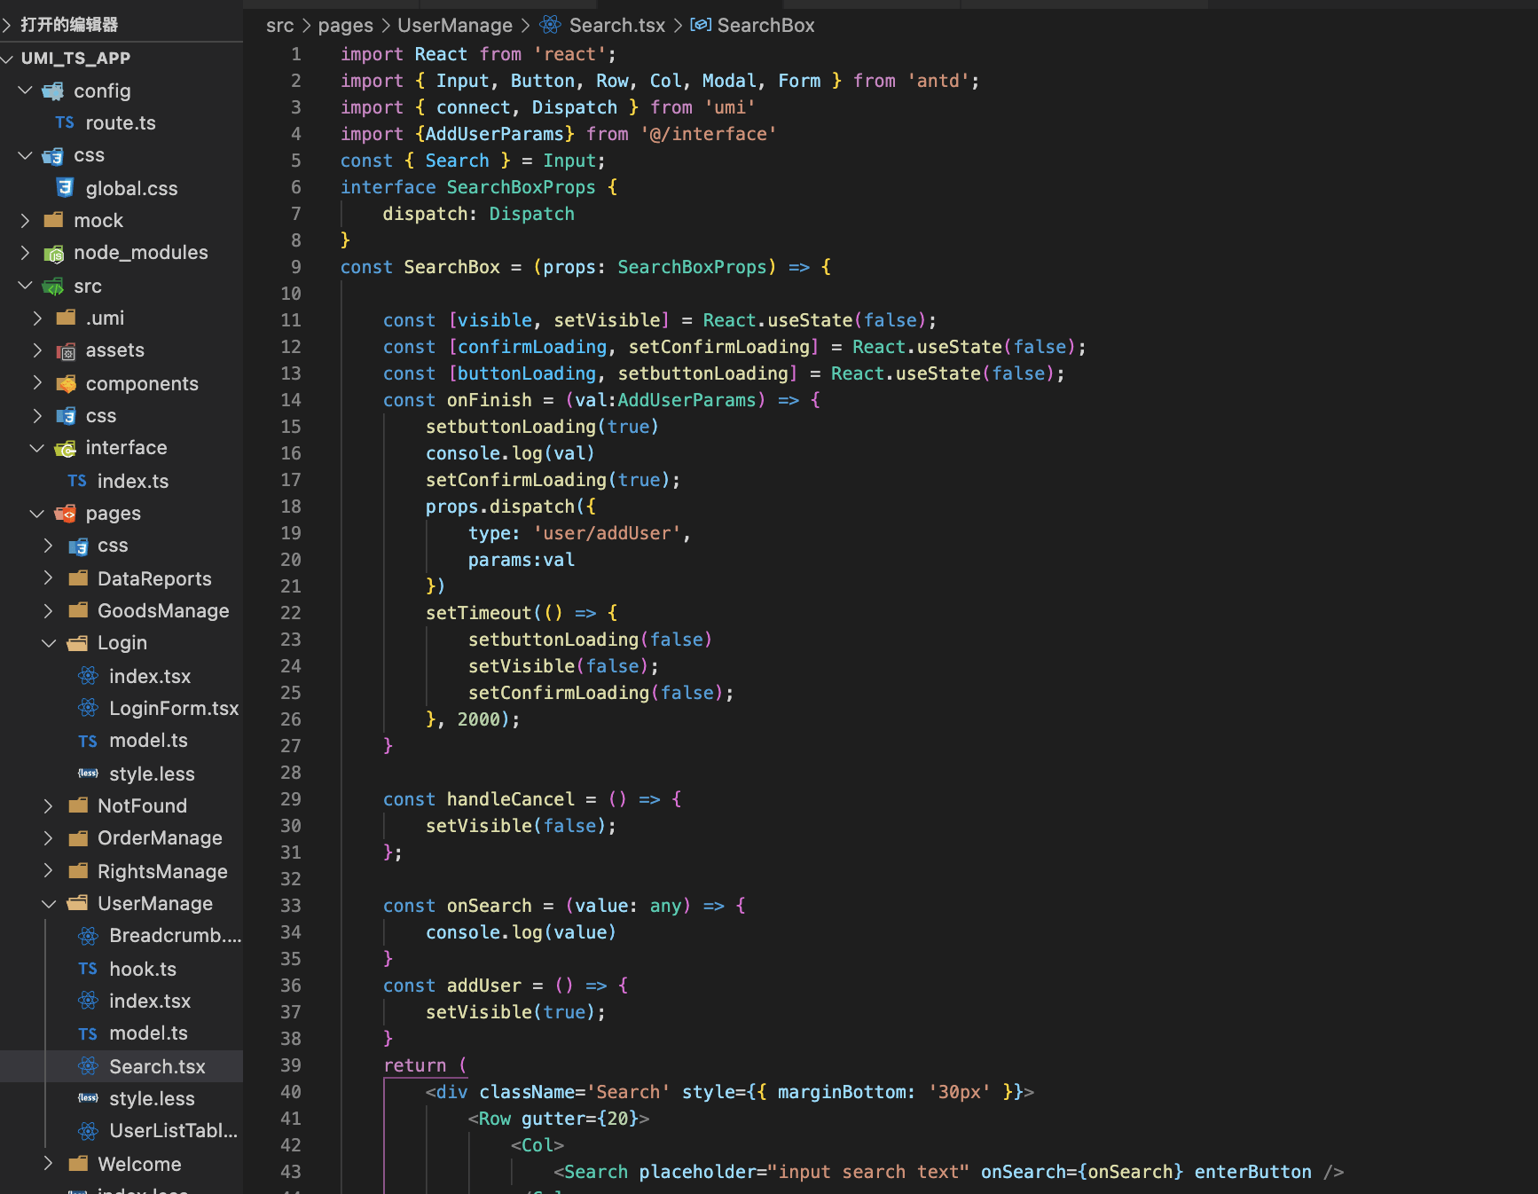Click the return keyword on line 39
1538x1194 pixels.
pyautogui.click(x=414, y=1065)
